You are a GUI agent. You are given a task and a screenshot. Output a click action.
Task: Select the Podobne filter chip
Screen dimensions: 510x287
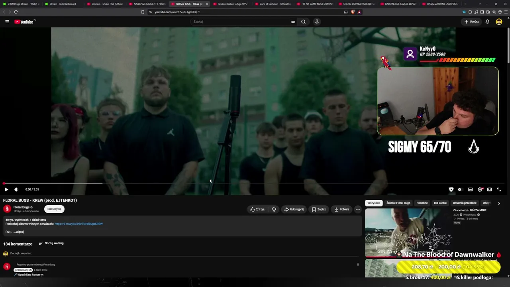[x=422, y=203]
